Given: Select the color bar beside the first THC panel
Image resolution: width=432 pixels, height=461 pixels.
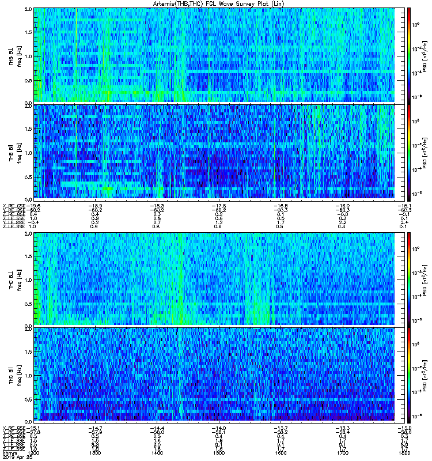Looking at the screenshot, I should 409,279.
